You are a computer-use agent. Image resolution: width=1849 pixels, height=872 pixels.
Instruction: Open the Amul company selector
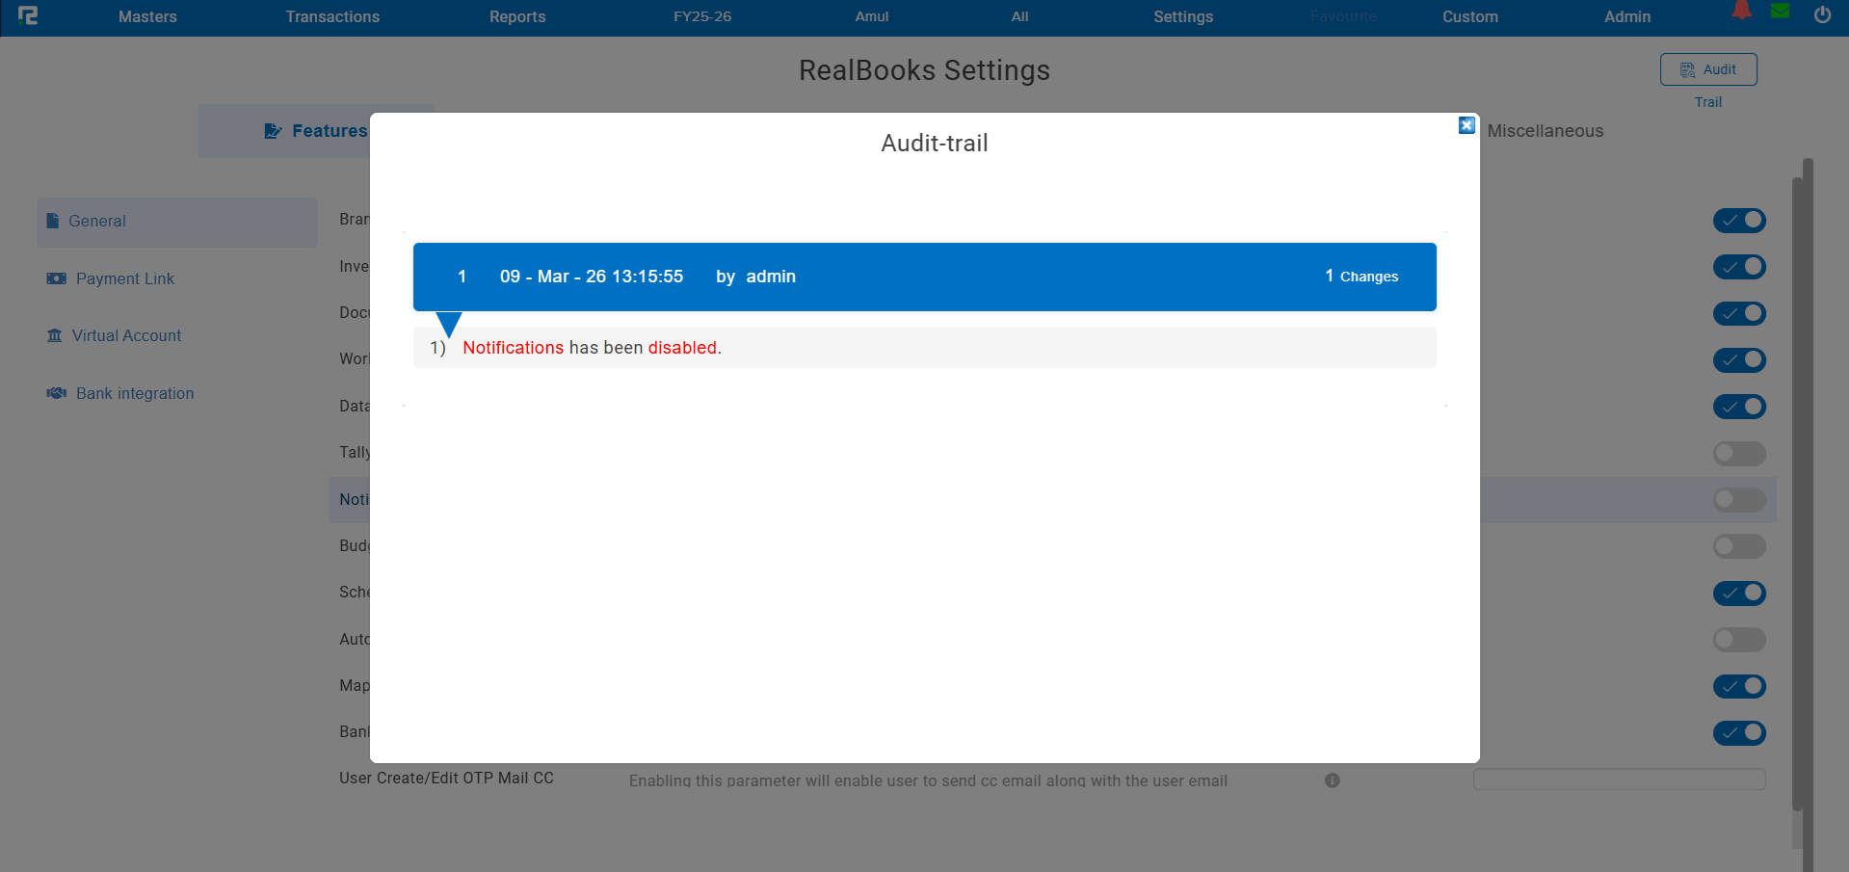(x=870, y=16)
